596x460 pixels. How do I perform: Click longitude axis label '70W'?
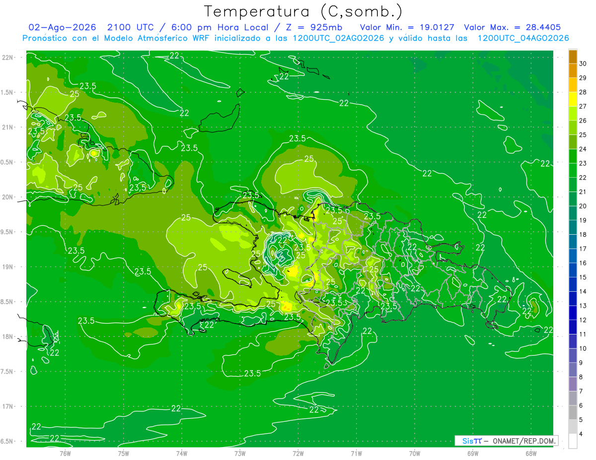pos(414,453)
